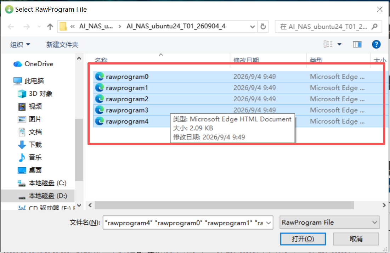Click the search magnifier icon
The height and width of the screenshot is (253, 390).
point(374,26)
